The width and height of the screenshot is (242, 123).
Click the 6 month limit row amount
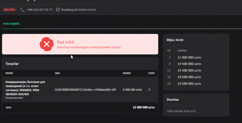pyautogui.click(x=189, y=64)
